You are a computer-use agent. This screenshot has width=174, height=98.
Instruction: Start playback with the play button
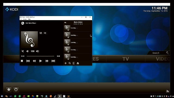point(41,61)
